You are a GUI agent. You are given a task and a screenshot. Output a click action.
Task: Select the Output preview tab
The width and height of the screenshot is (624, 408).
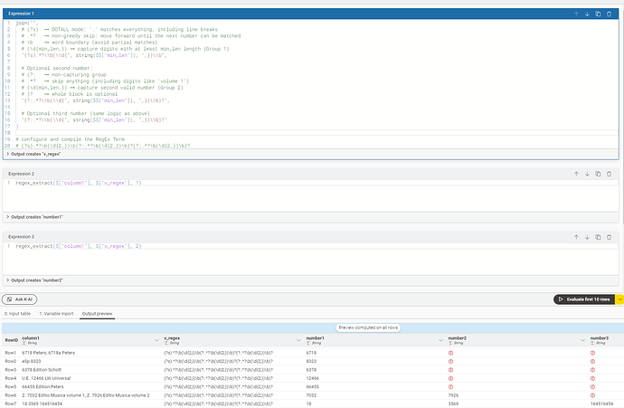[98, 313]
